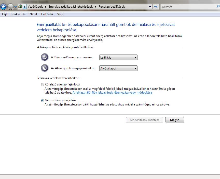Refresh the page with refresh icon
220x179 pixels.
(156, 7)
